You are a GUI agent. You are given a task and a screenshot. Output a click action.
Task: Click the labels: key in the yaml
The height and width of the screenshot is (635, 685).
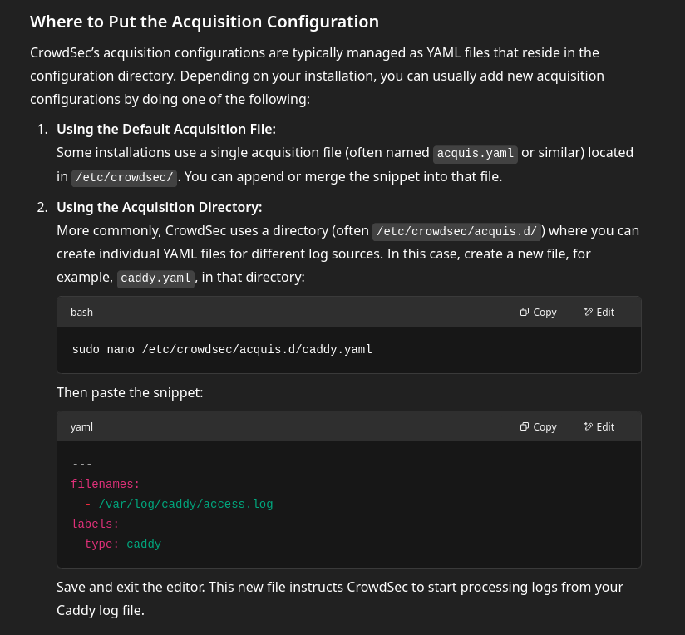point(95,524)
